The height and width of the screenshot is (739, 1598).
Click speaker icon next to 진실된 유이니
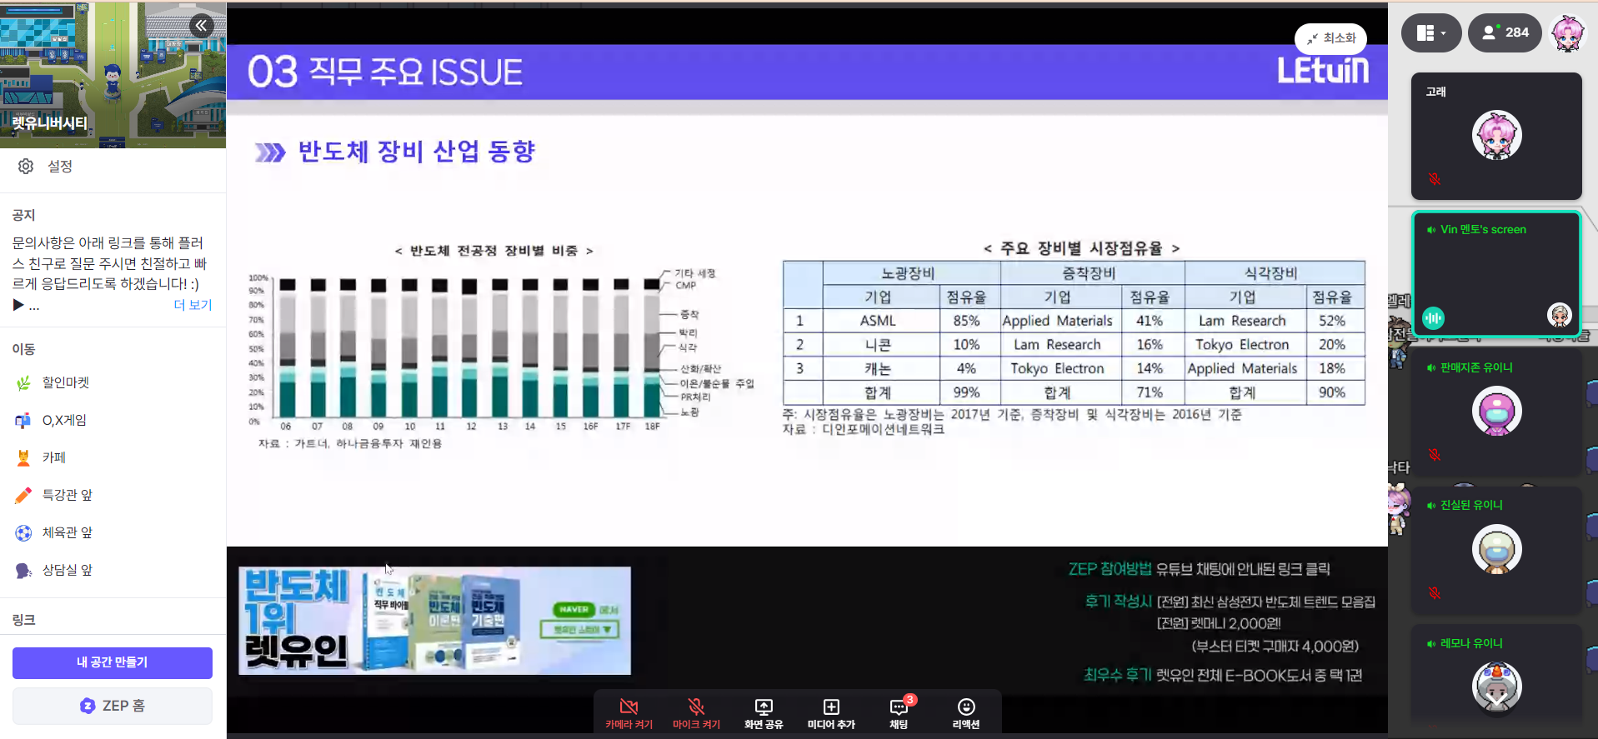tap(1431, 506)
